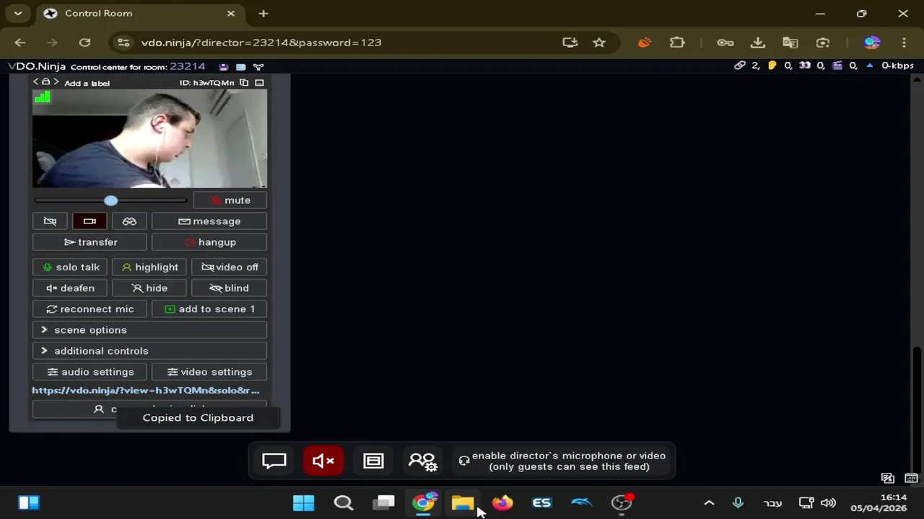Enable solo talk with the guest
This screenshot has height=519, width=924.
coord(70,267)
